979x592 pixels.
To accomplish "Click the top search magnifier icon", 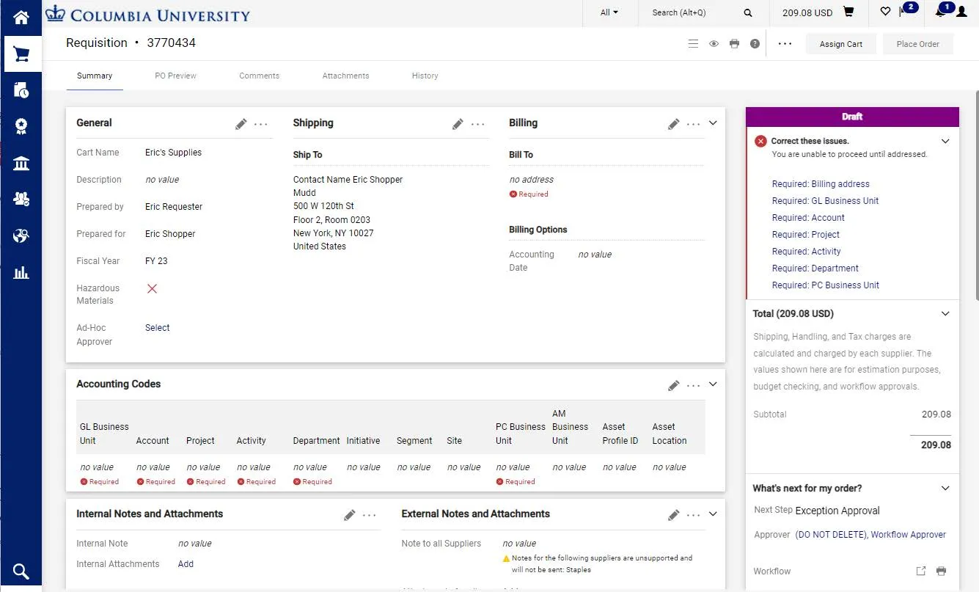I will click(x=748, y=12).
